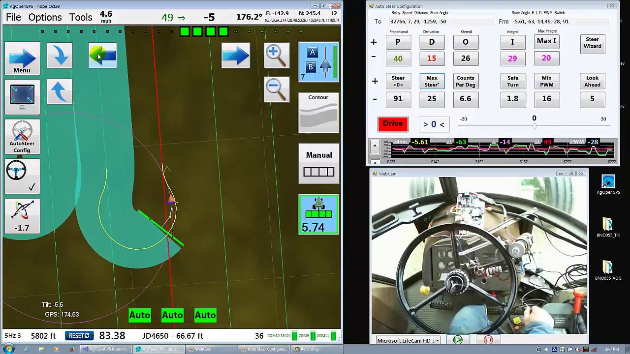Select the Safe Turn button
630x354 pixels.
[513, 81]
